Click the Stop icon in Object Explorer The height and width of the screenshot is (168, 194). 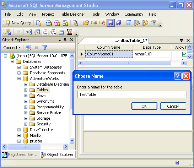click(x=37, y=48)
